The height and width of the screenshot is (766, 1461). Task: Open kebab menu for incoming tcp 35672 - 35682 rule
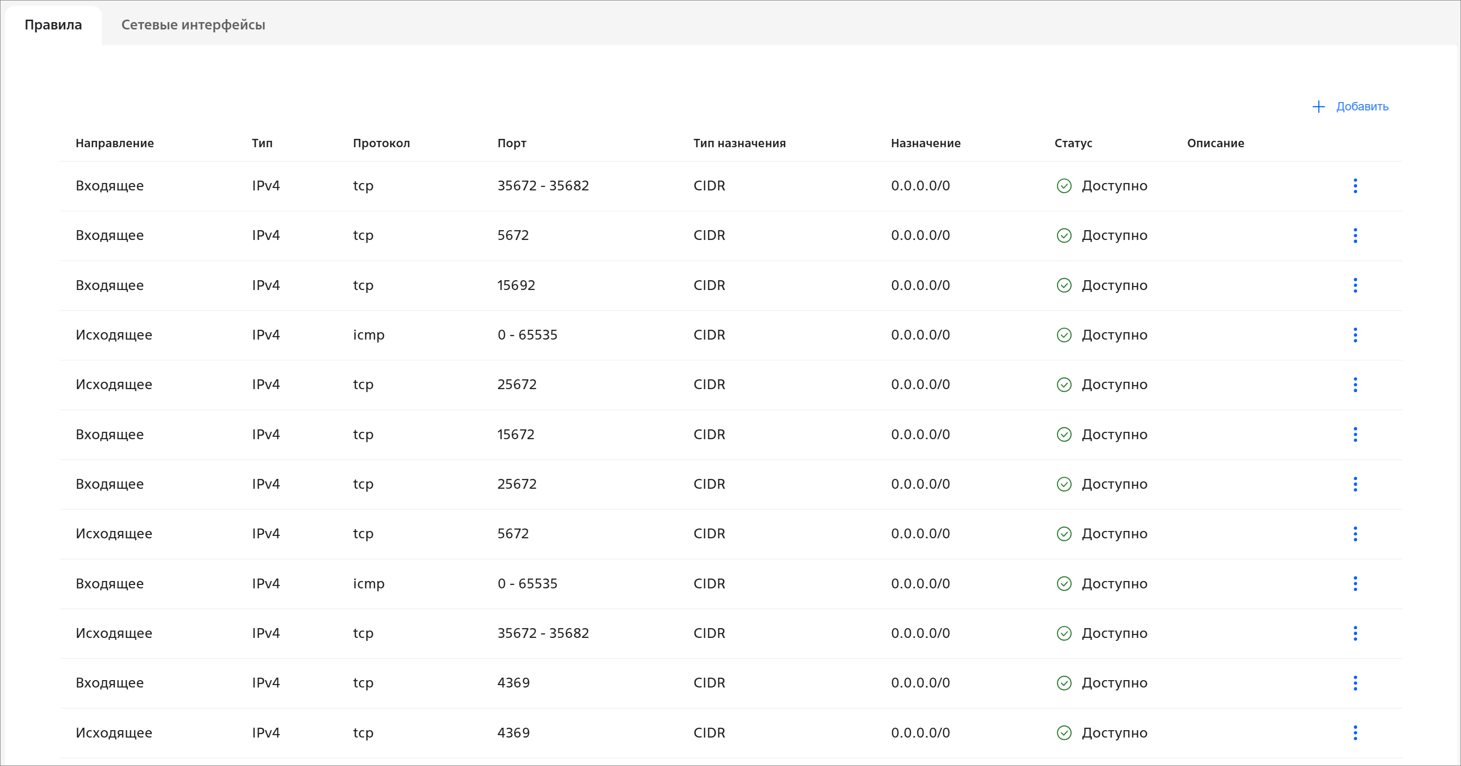coord(1355,186)
